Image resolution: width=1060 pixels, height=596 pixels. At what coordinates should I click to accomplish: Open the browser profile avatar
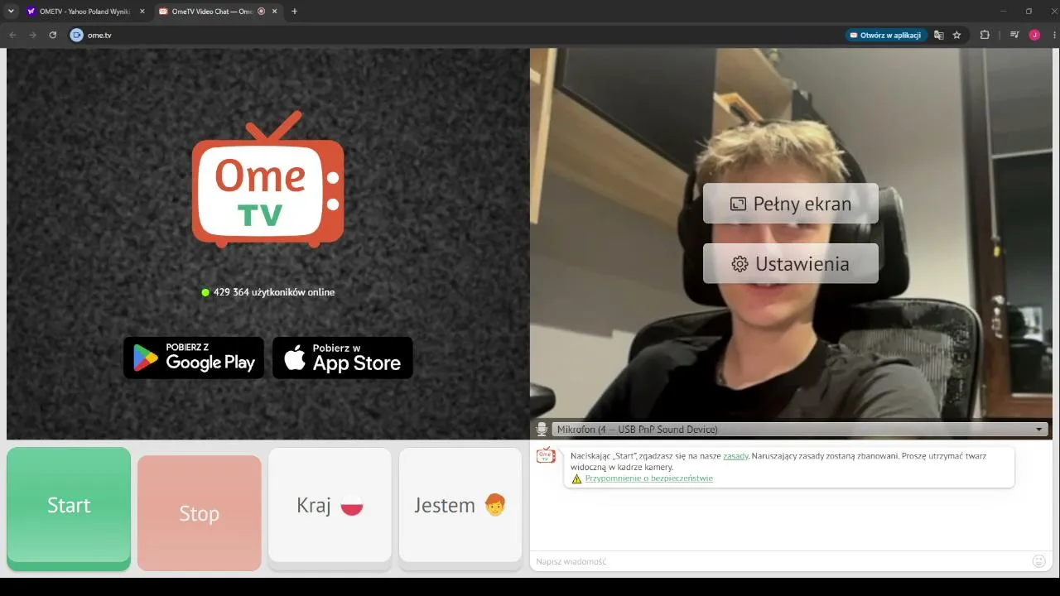[1034, 35]
